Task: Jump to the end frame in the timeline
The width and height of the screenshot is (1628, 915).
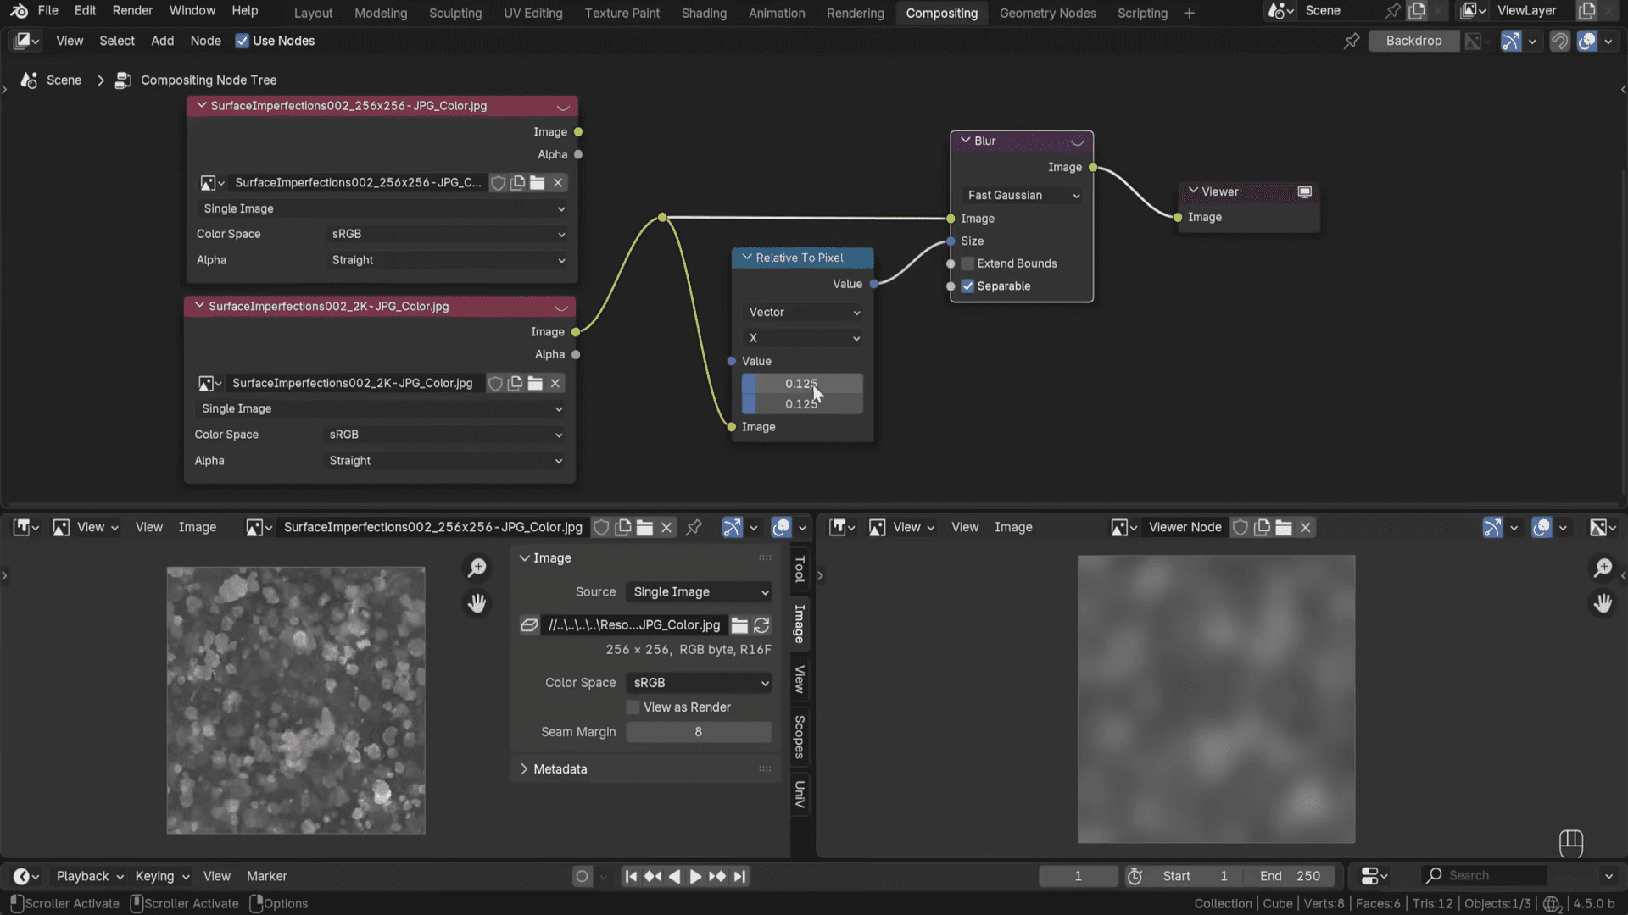Action: coord(739,876)
